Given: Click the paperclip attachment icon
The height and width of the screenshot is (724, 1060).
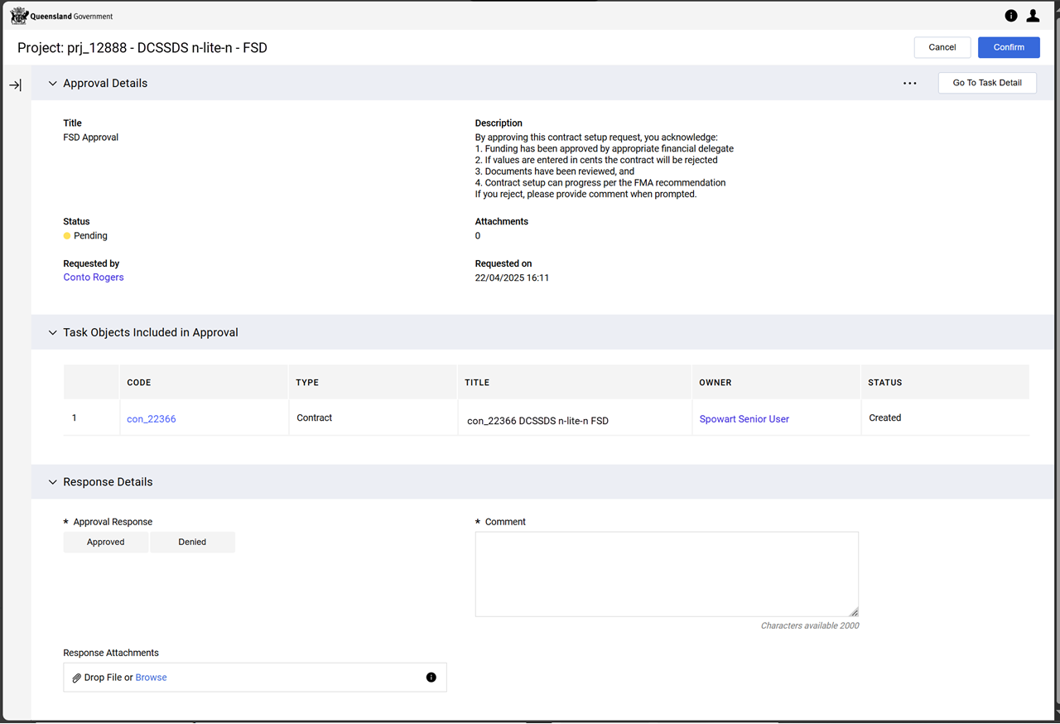Looking at the screenshot, I should [x=77, y=678].
